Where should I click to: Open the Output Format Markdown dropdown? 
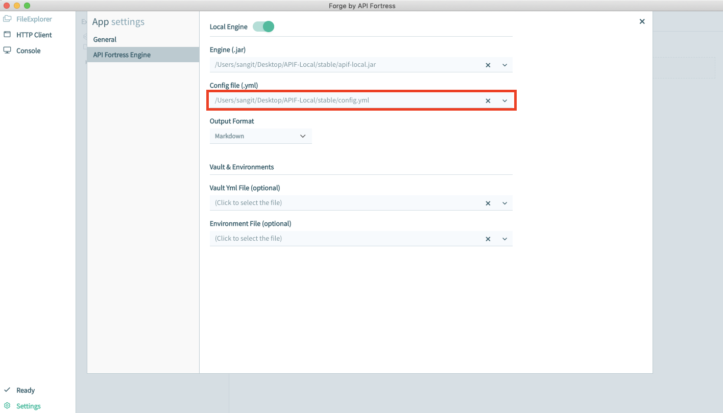point(260,136)
